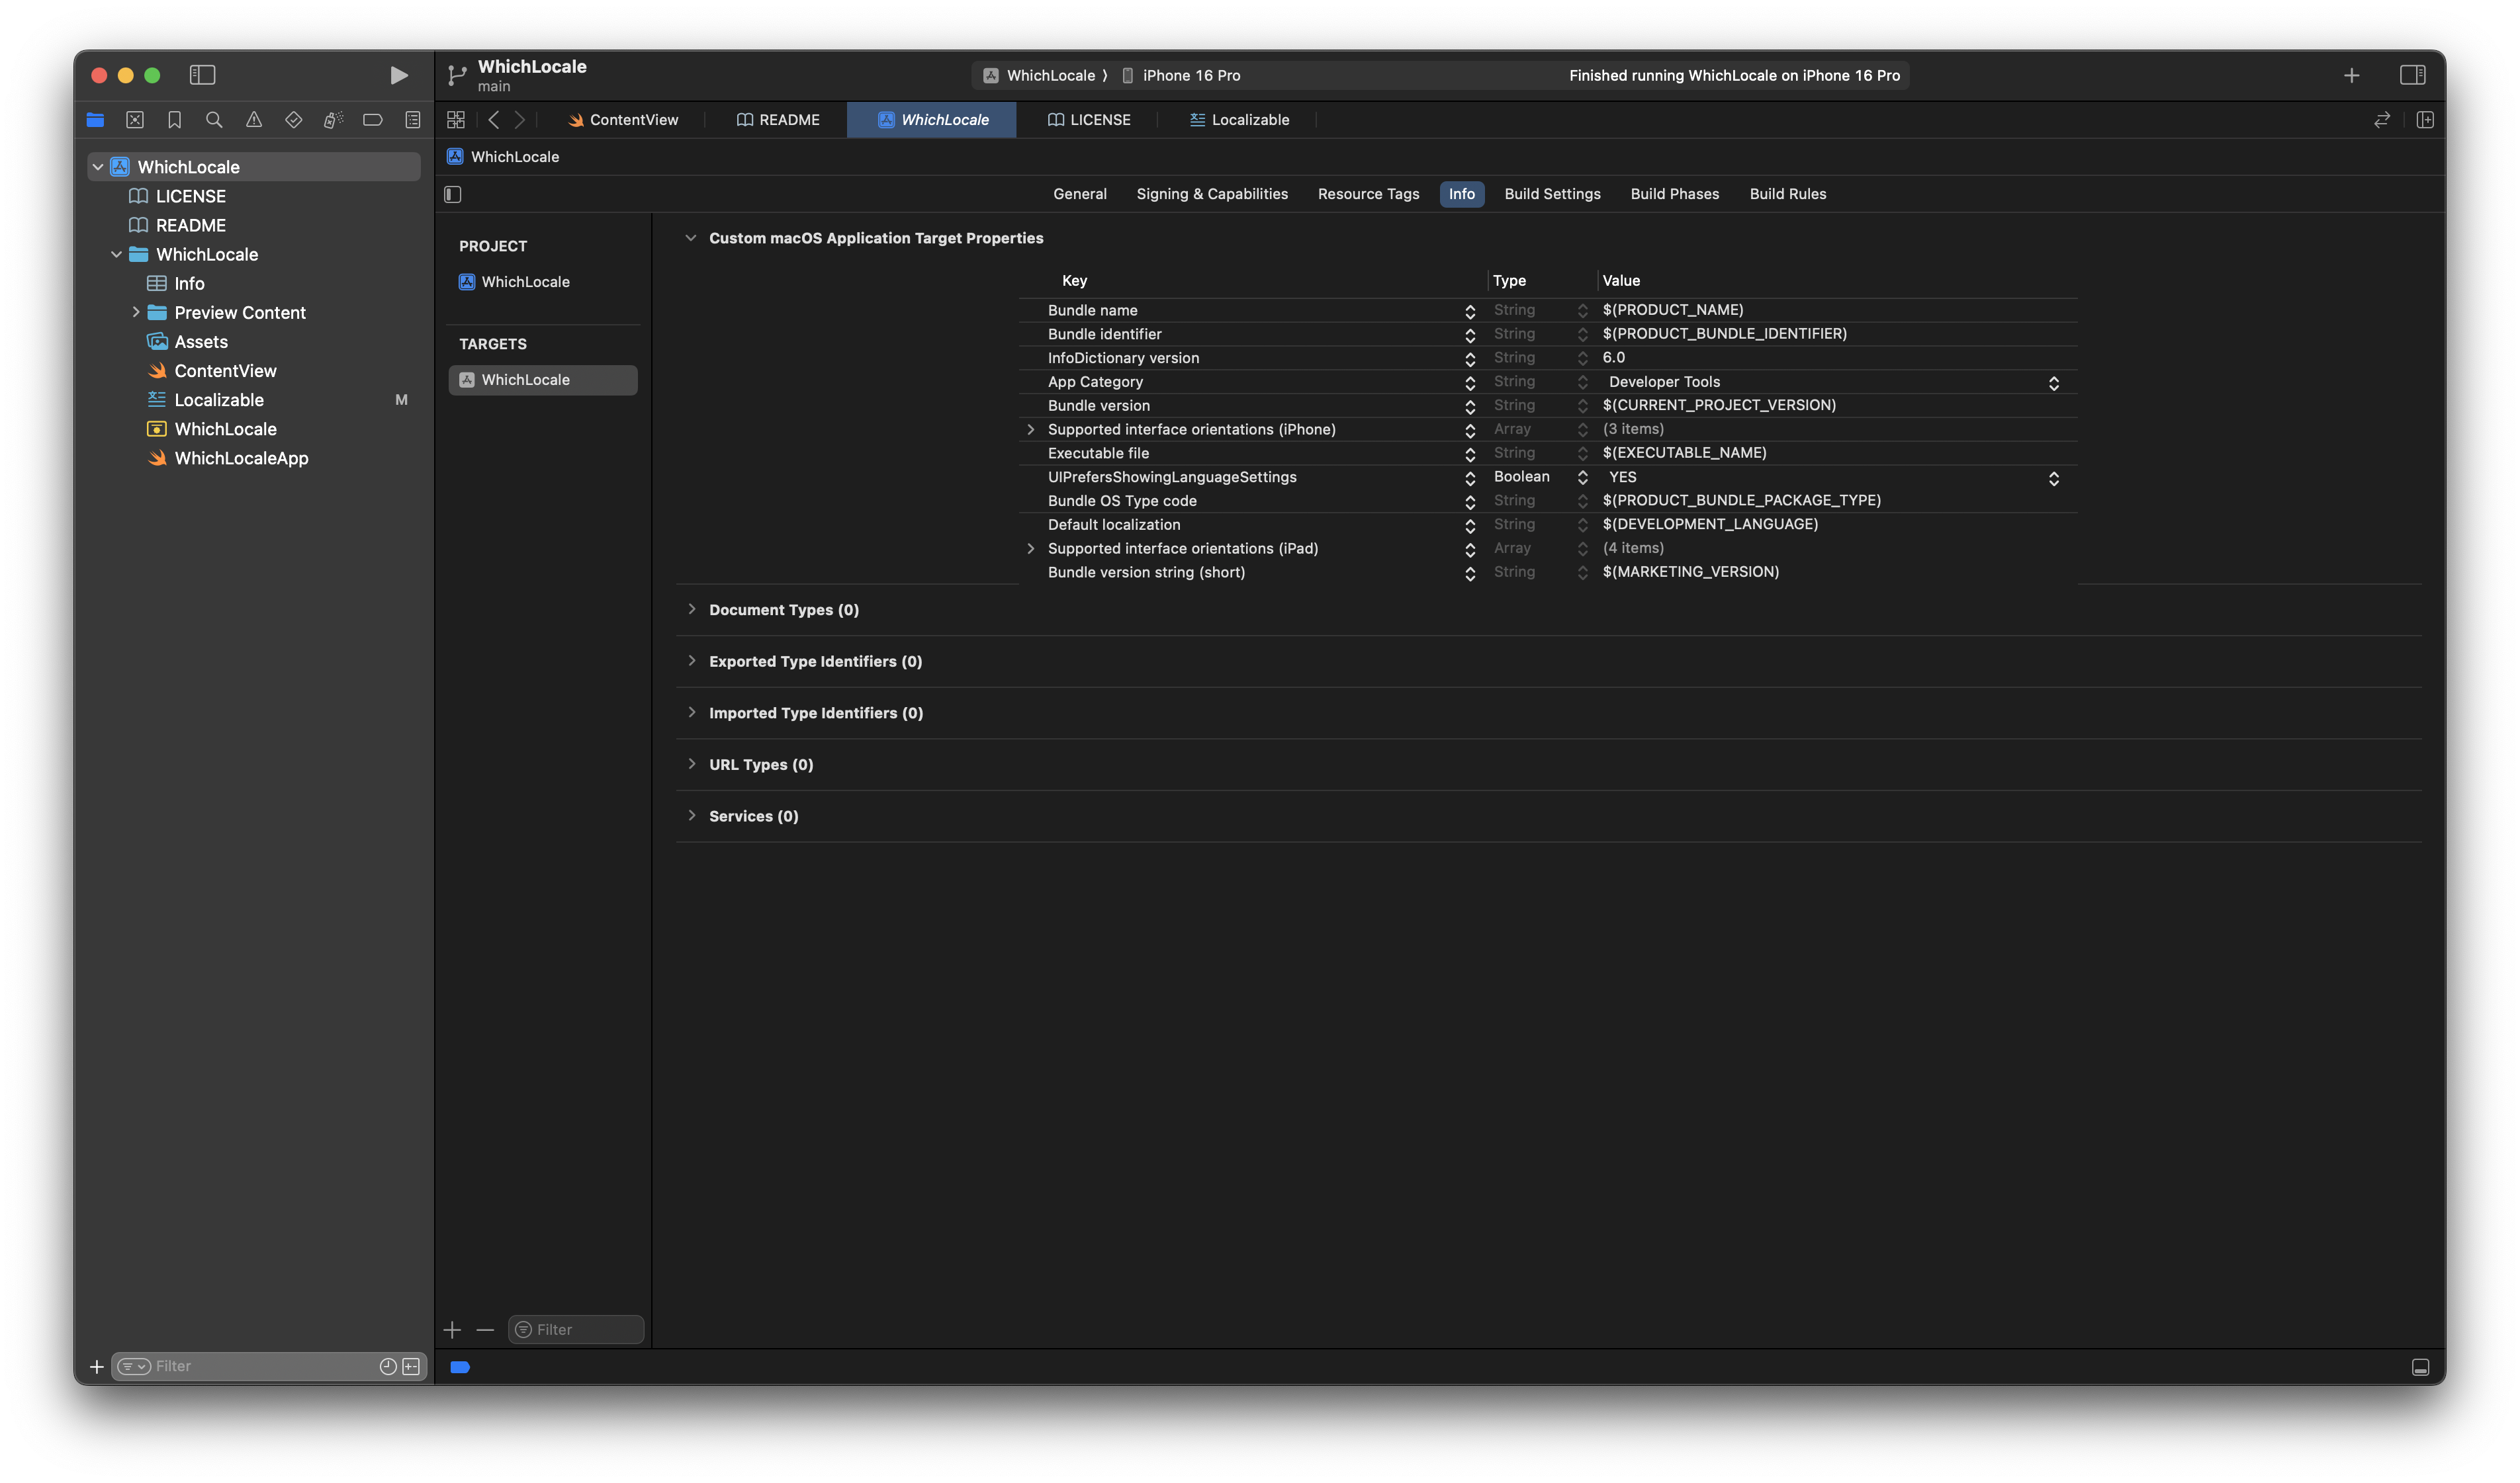The width and height of the screenshot is (2520, 1483).
Task: Toggle the debug area at bottom right
Action: 2420,1367
